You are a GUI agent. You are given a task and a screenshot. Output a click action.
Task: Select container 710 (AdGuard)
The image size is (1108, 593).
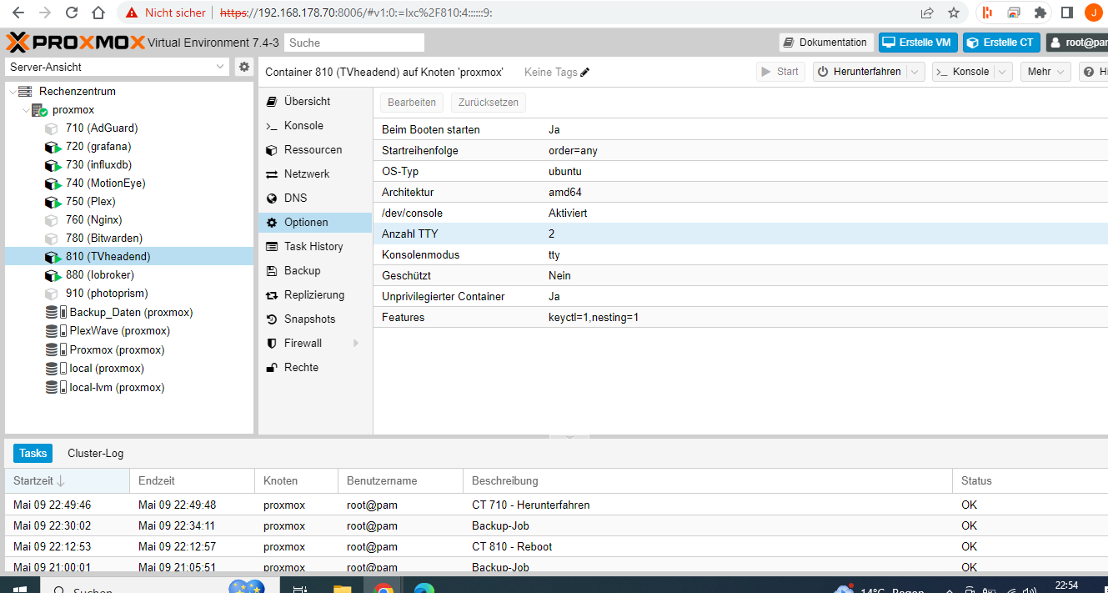tap(102, 128)
